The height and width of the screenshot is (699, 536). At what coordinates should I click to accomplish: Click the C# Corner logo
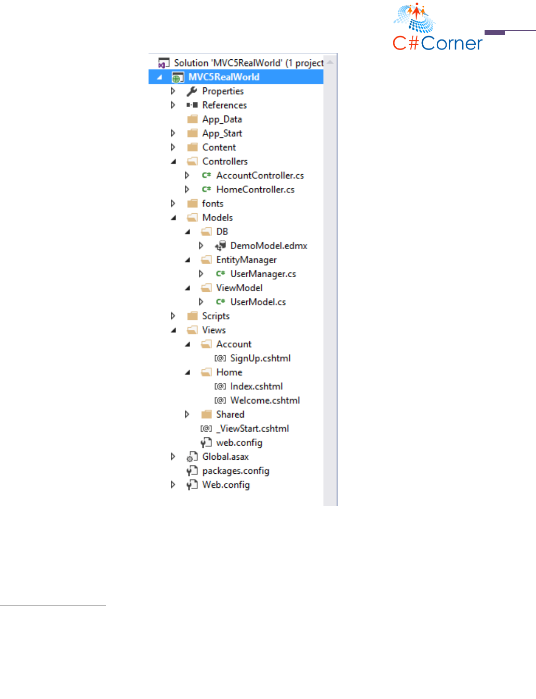click(437, 27)
